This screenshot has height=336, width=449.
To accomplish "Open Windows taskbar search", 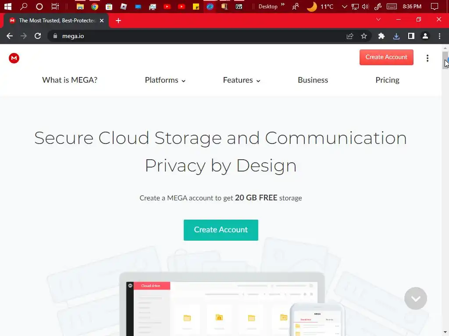I will pos(24,6).
